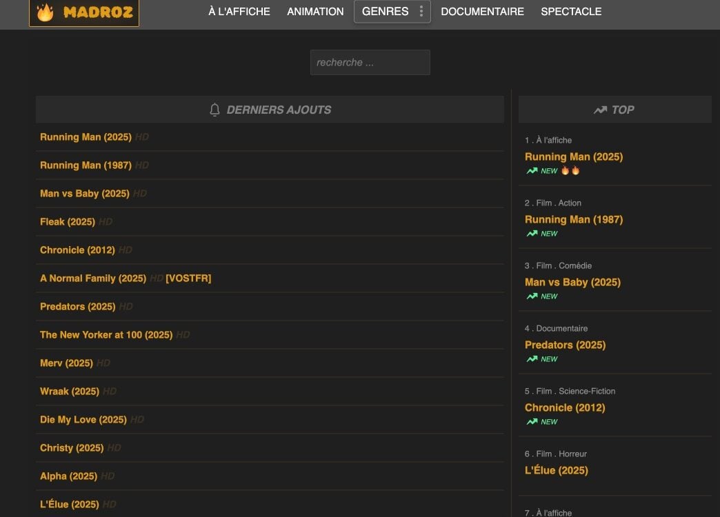Open the Documentaire category

[482, 12]
